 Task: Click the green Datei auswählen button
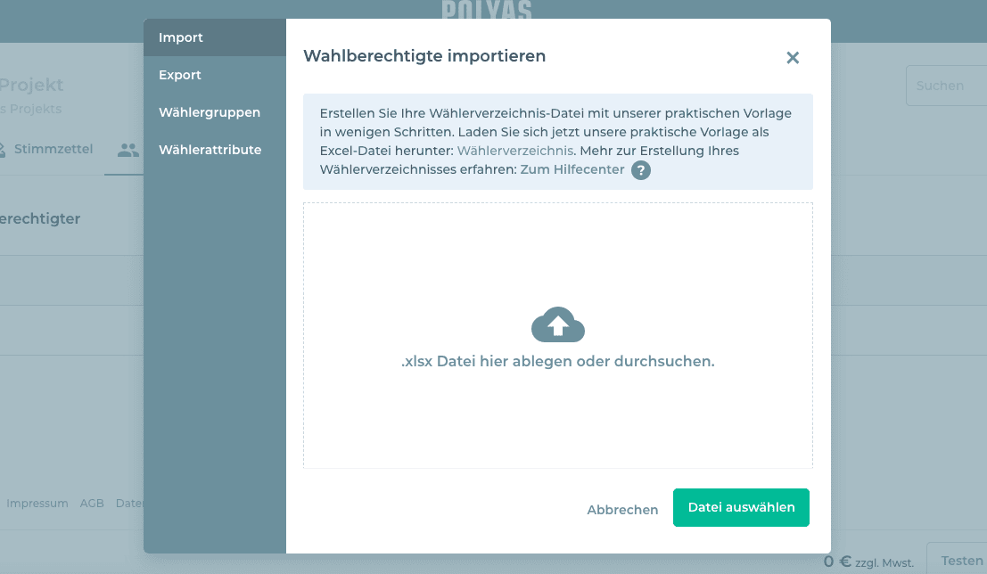click(x=741, y=507)
